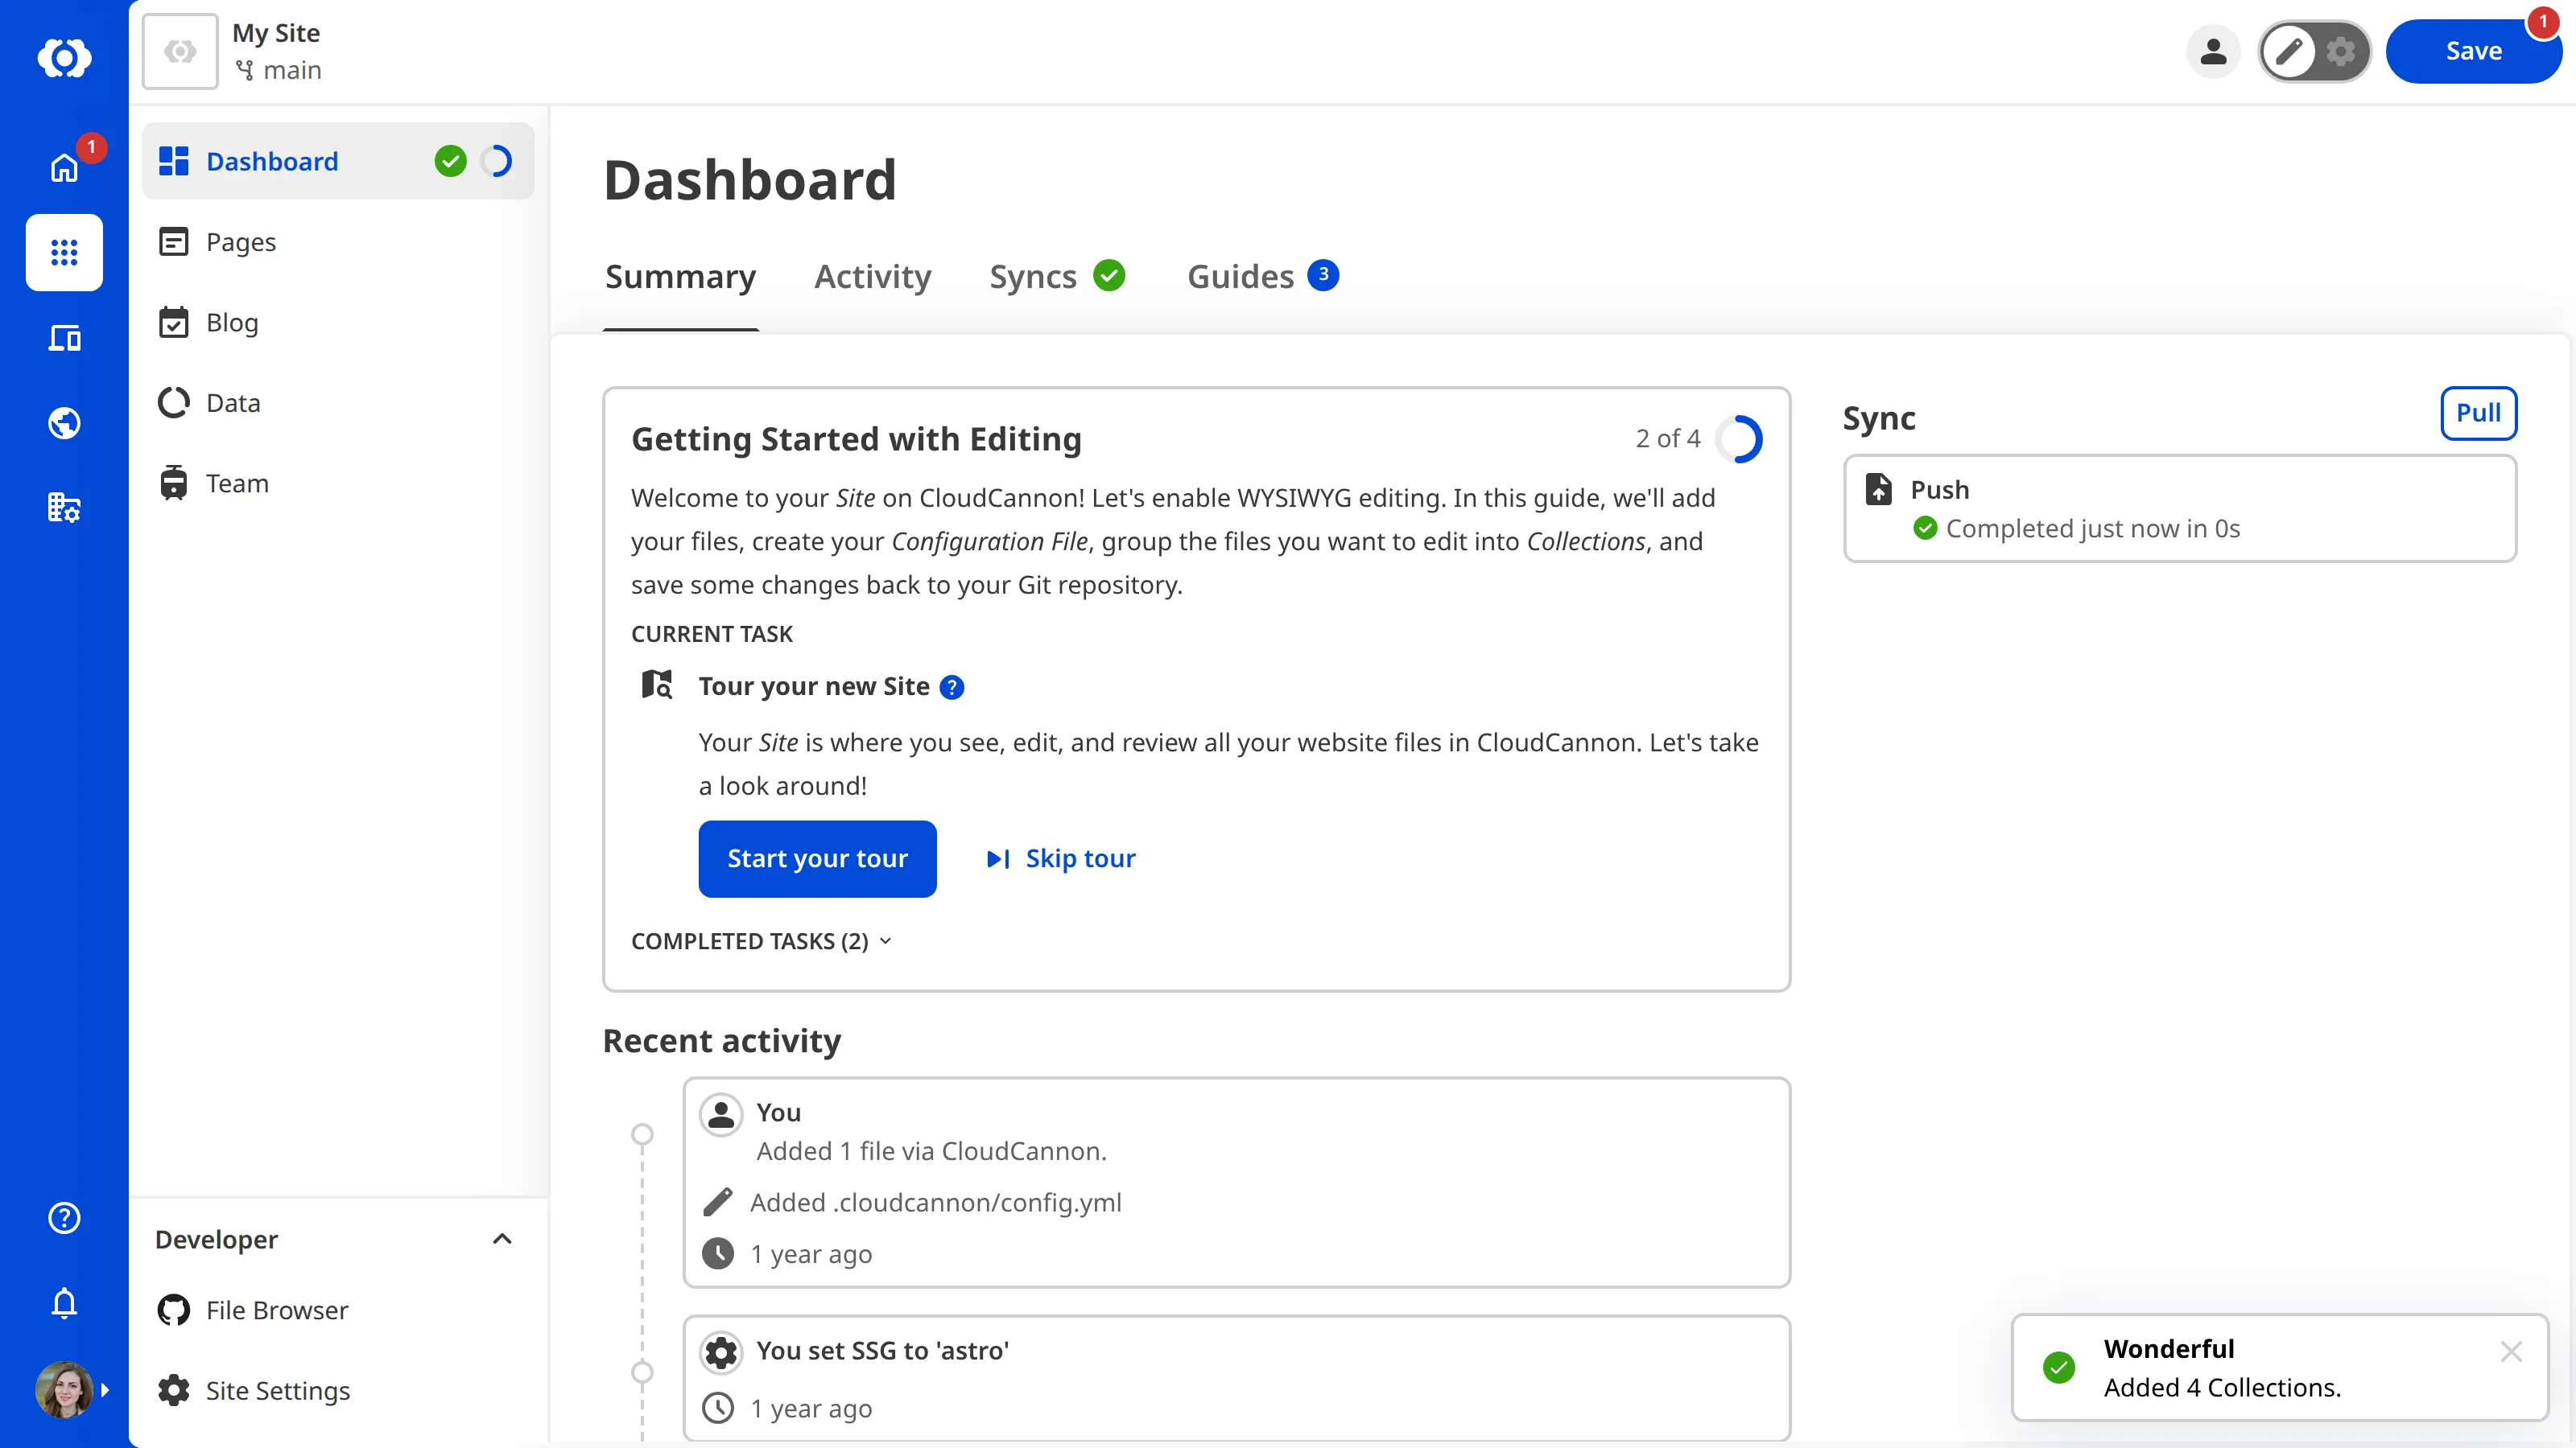Image resolution: width=2576 pixels, height=1448 pixels.
Task: Click the Push file upload icon
Action: [x=1879, y=488]
